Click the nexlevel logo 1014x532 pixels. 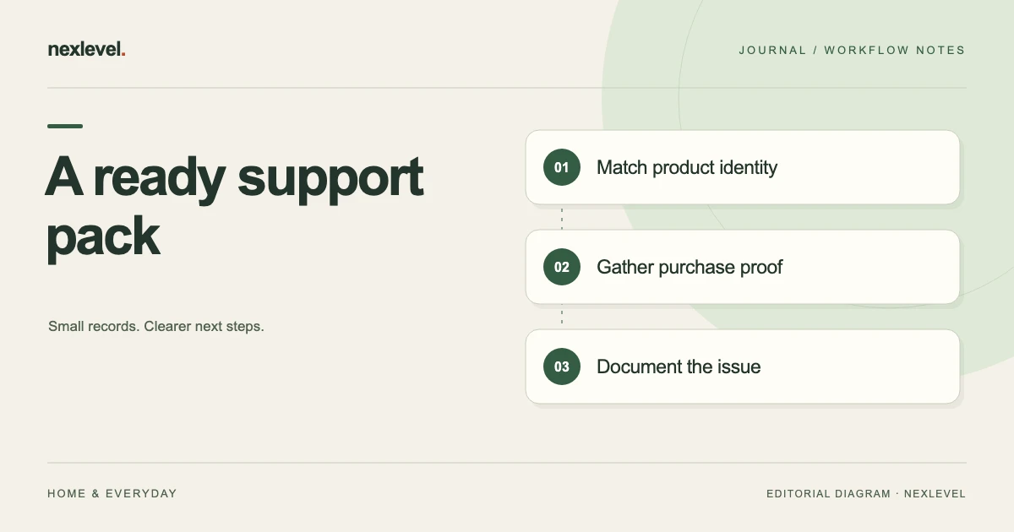coord(87,50)
